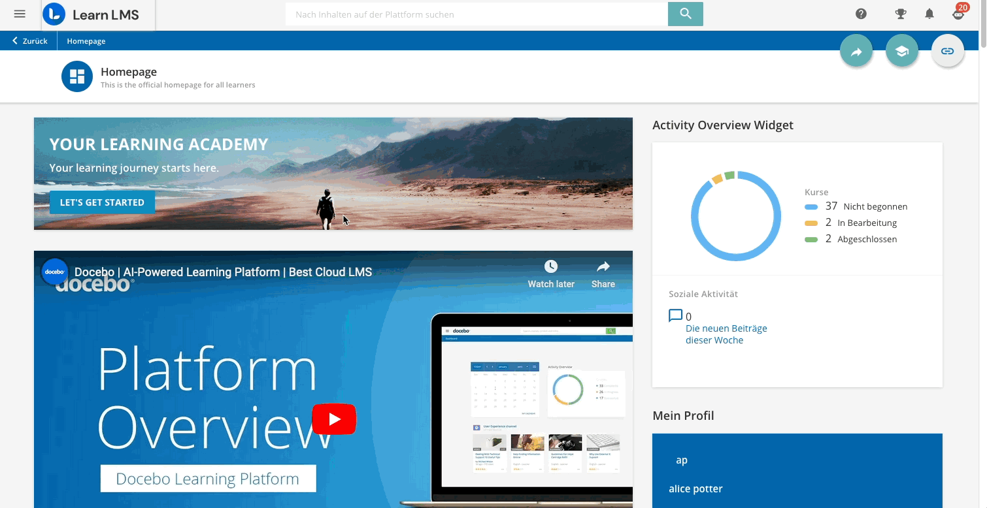
Task: Click the '37 Nicht begonnen' entry
Action: [x=856, y=206]
